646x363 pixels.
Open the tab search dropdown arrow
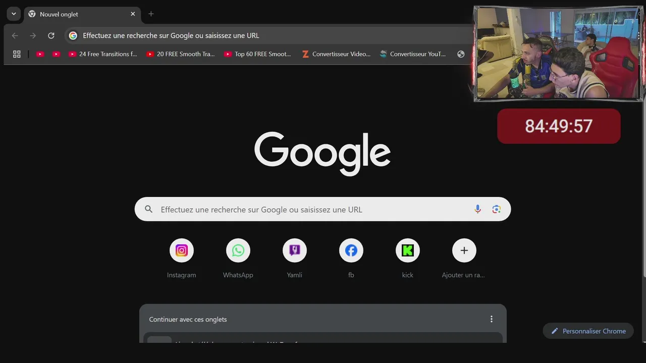[14, 14]
